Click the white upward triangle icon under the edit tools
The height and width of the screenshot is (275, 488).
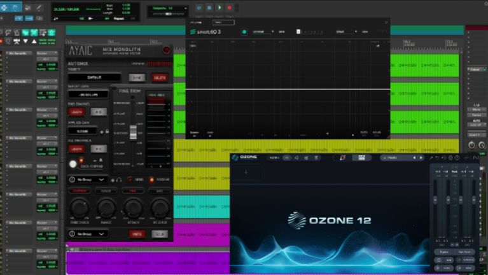[34, 41]
